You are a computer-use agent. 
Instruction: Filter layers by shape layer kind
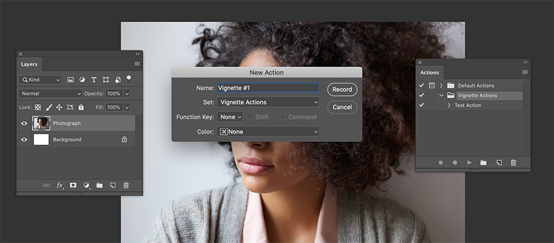(106, 80)
